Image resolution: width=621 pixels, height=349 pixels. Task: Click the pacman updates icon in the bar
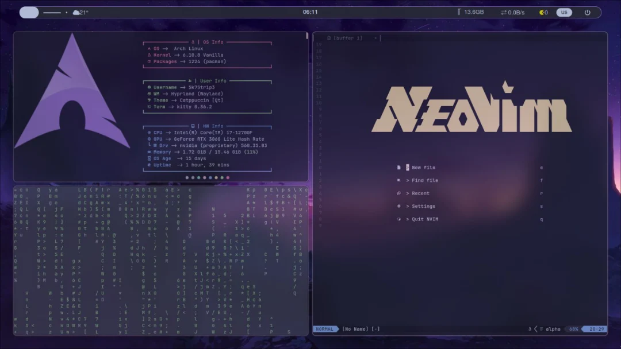point(542,12)
